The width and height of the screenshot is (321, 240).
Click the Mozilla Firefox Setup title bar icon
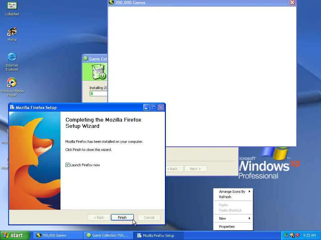[x=12, y=107]
